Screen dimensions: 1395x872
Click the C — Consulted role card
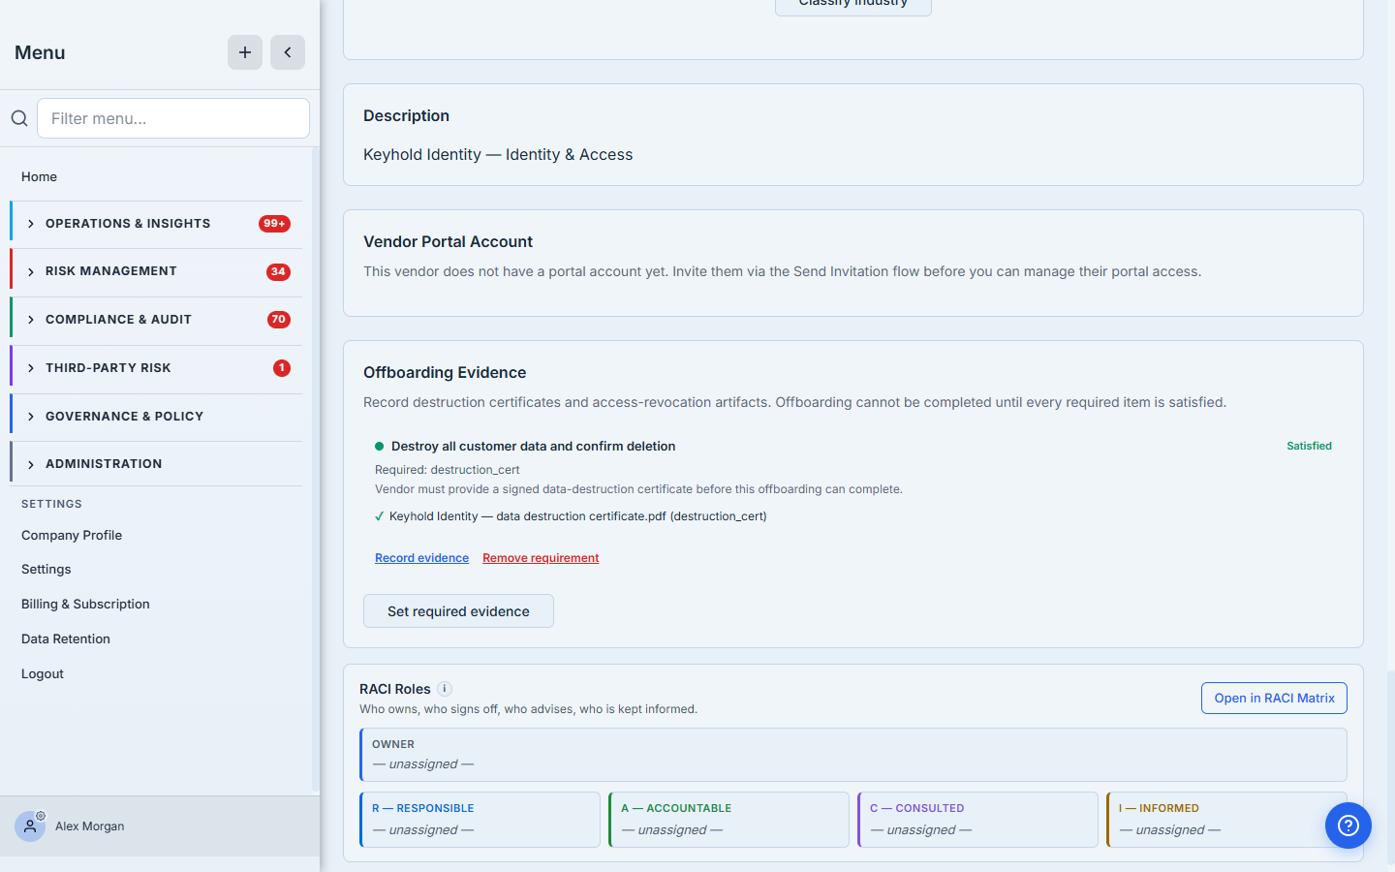pyautogui.click(x=977, y=820)
